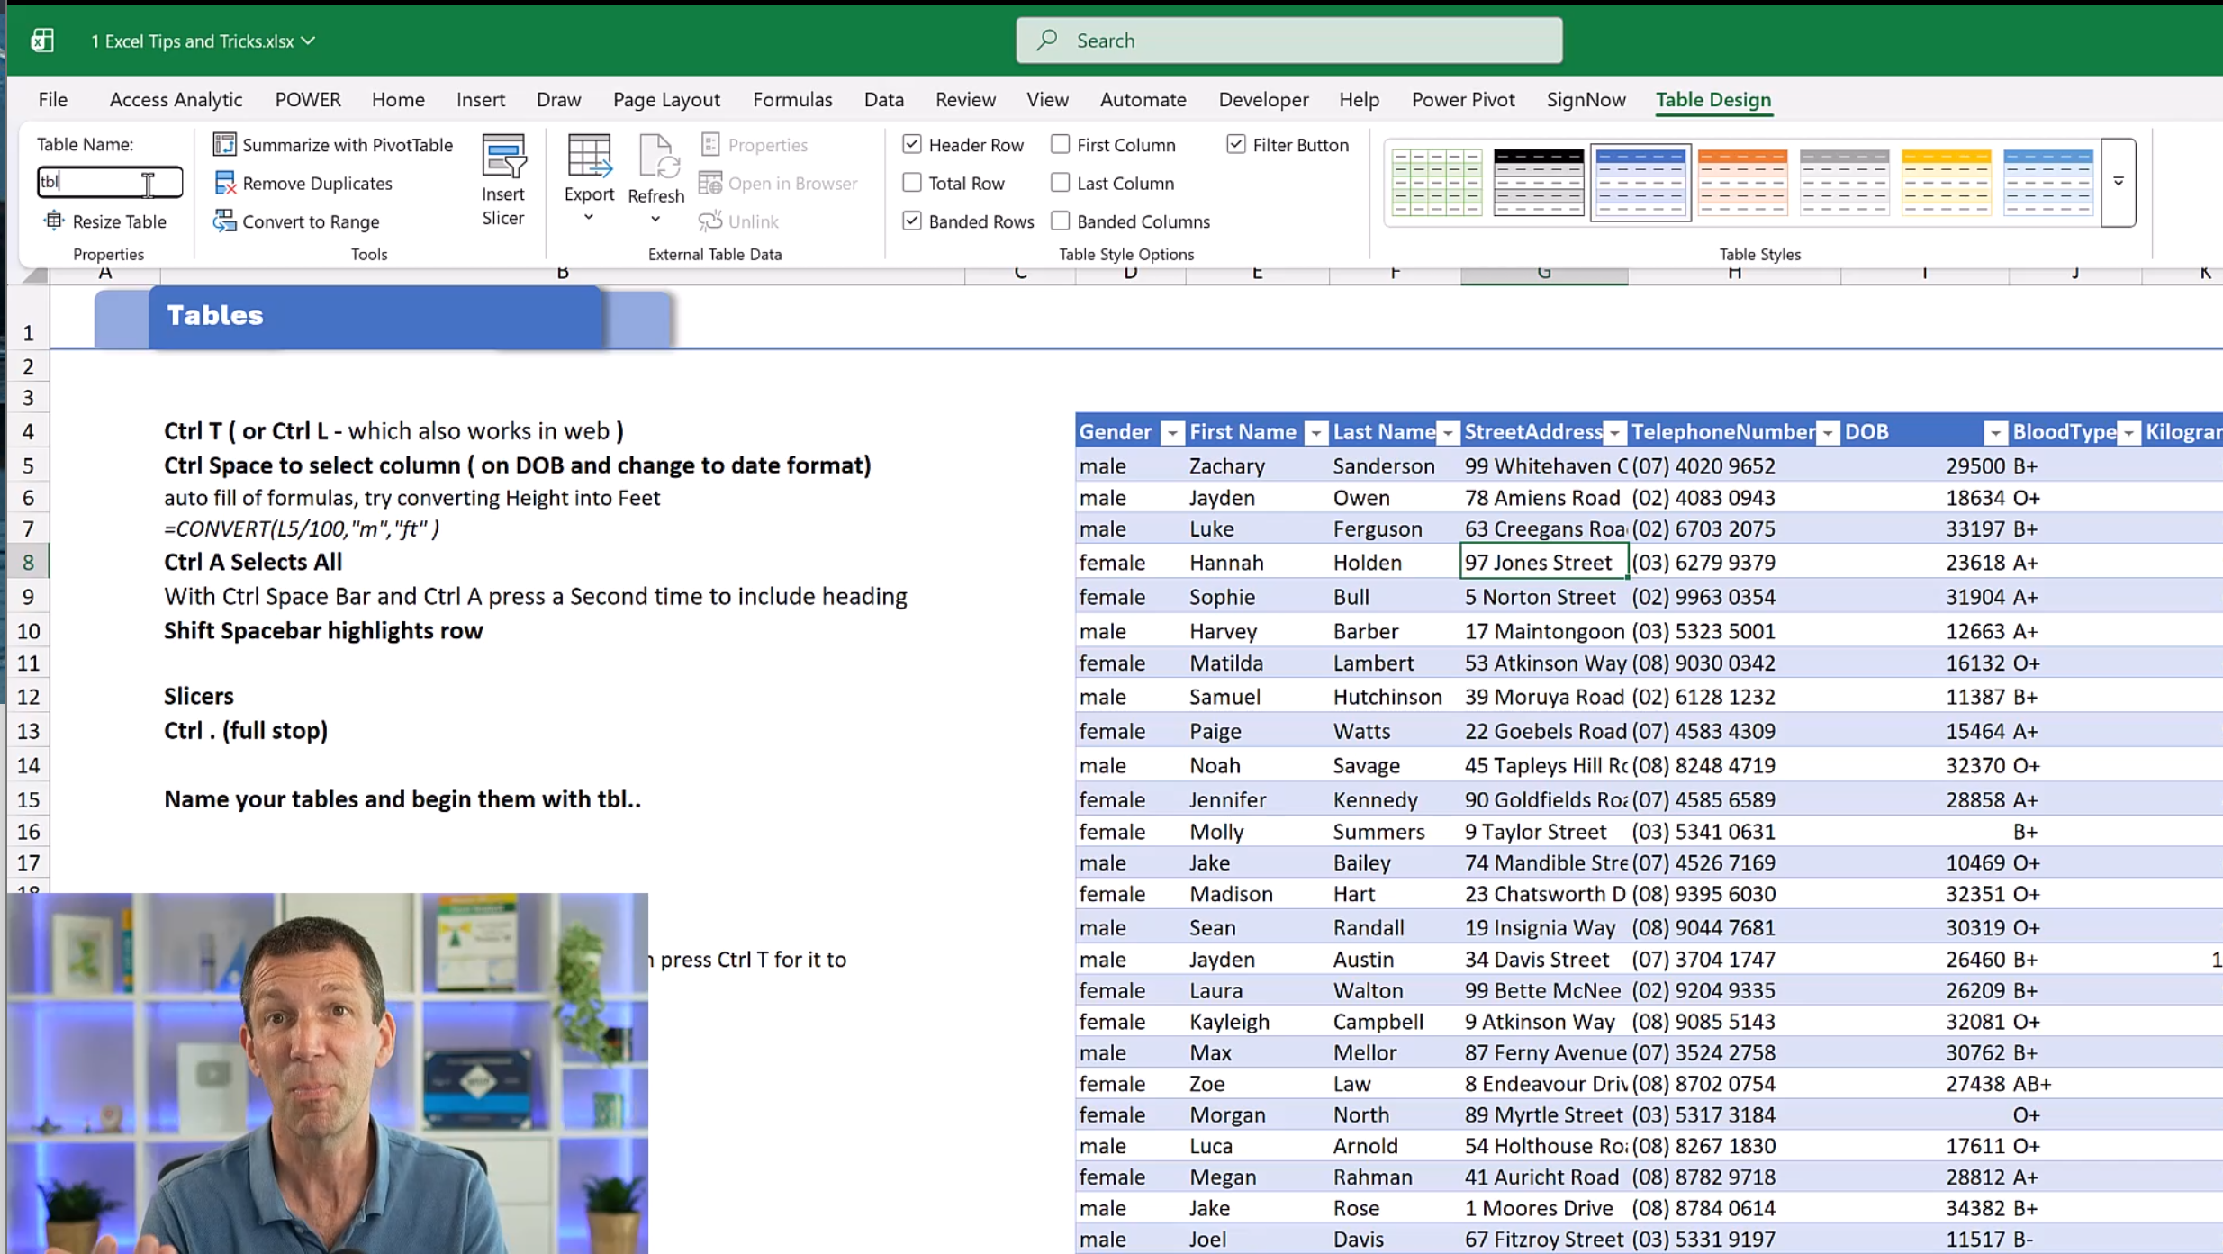This screenshot has height=1254, width=2223.
Task: Switch to the Formulas tab
Action: click(792, 99)
